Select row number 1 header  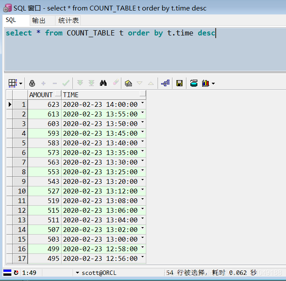pos(20,105)
